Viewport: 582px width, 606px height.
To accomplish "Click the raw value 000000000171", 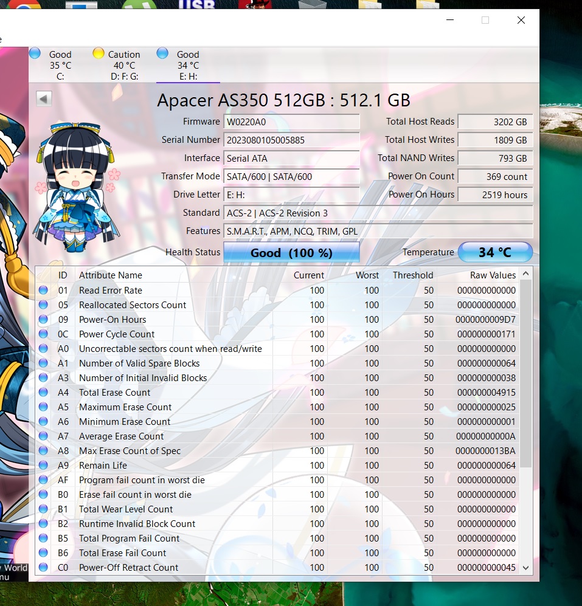I will click(487, 334).
